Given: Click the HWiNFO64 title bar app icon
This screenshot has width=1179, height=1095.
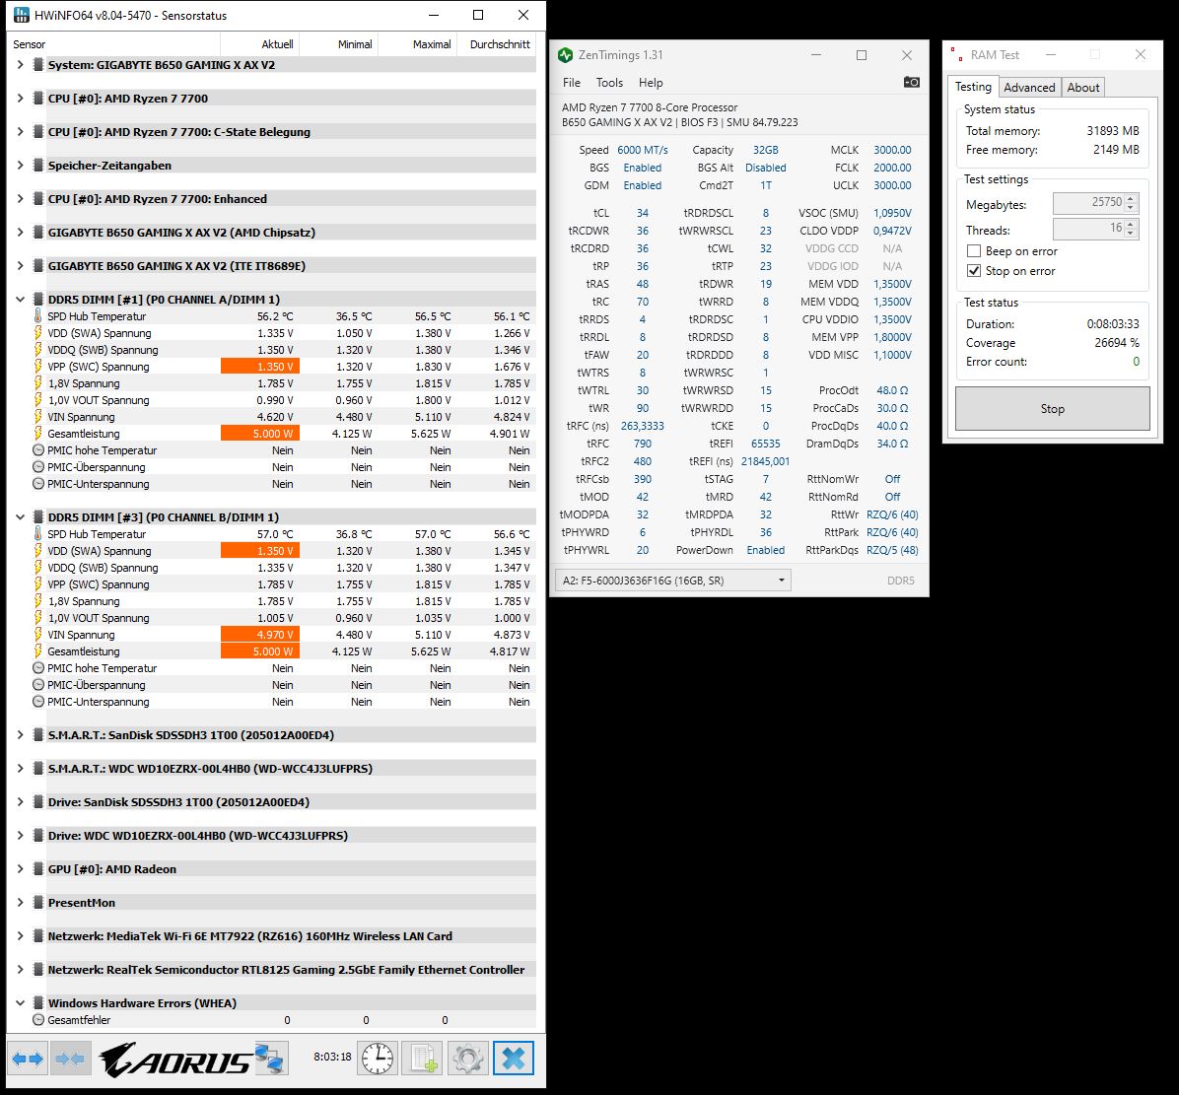Looking at the screenshot, I should pyautogui.click(x=22, y=15).
